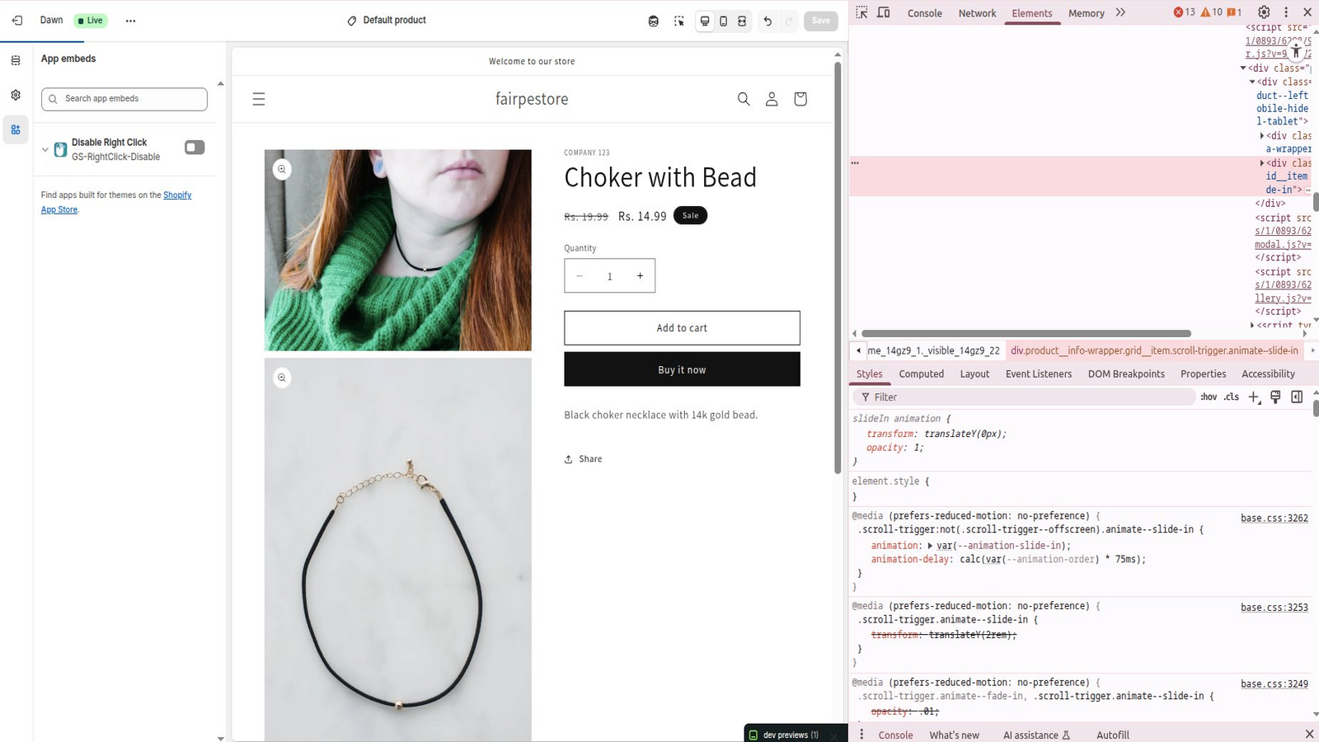Show more DevTools tabs with the double chevron

1120,12
